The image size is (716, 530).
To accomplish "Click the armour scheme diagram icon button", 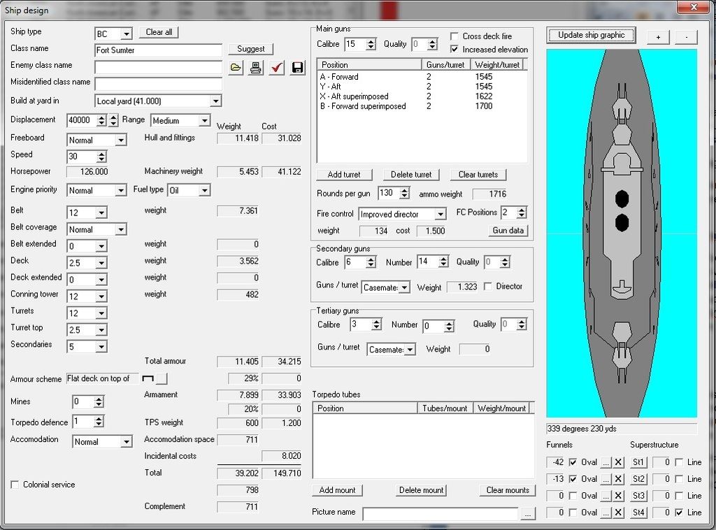I will pos(162,378).
